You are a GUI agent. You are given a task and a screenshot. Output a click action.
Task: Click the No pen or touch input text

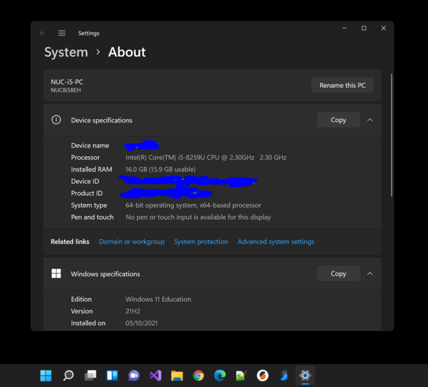coord(198,217)
